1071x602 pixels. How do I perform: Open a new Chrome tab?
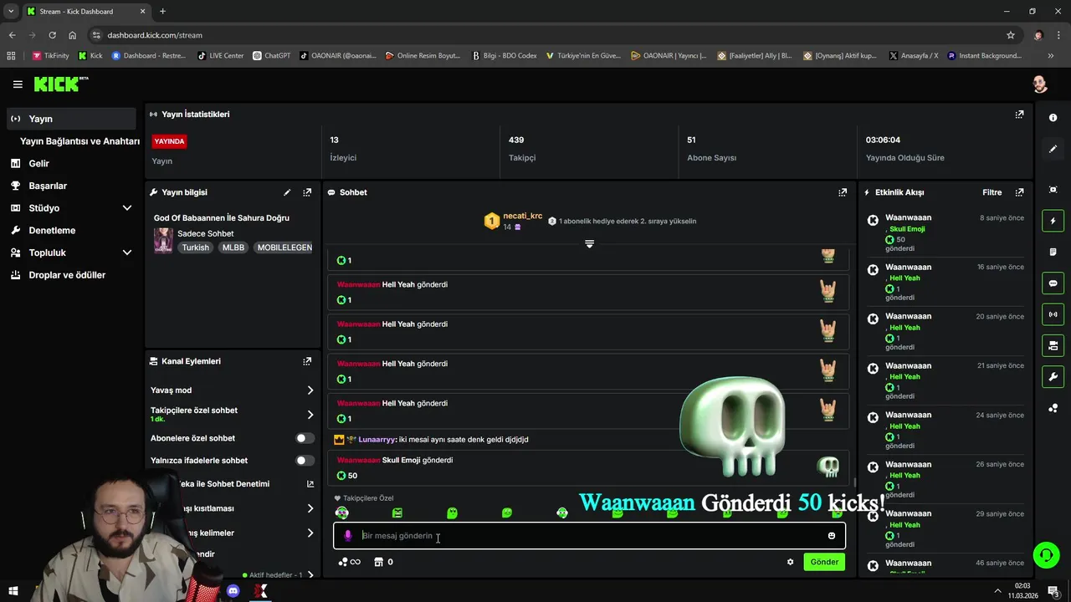point(162,12)
